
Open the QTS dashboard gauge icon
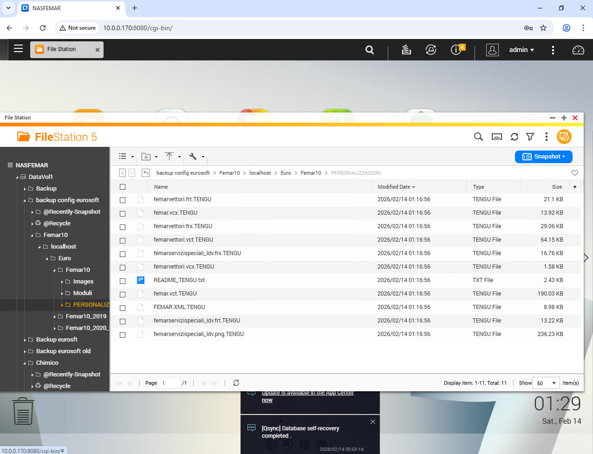pyautogui.click(x=578, y=50)
